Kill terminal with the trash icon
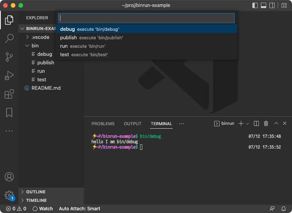 tap(266, 124)
